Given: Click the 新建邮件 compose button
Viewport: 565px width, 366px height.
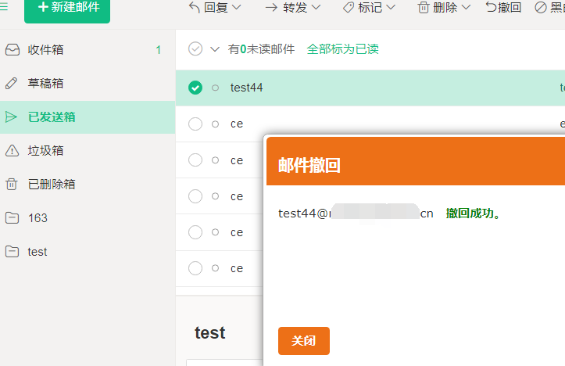Looking at the screenshot, I should (67, 8).
